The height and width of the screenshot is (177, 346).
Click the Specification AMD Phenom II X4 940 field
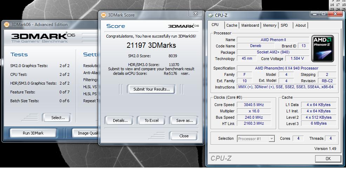coord(286,68)
